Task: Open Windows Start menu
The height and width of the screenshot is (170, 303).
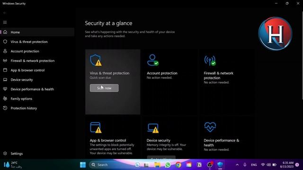Action: [83, 165]
